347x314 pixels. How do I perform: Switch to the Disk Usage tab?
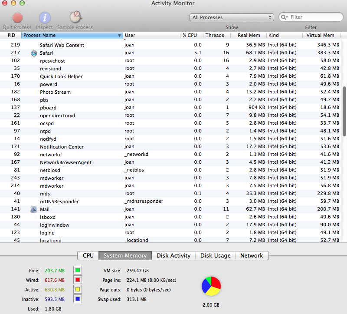(x=215, y=255)
